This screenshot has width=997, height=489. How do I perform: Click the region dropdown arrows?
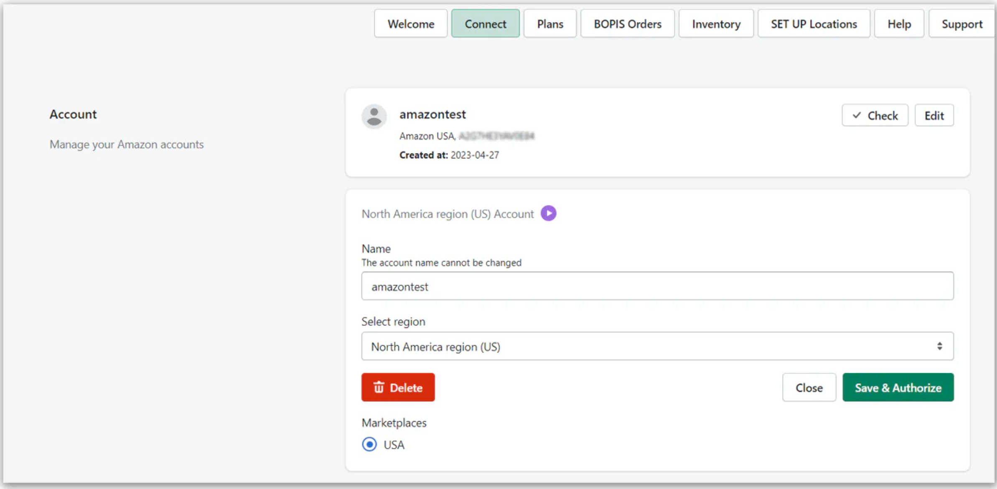[x=939, y=346]
